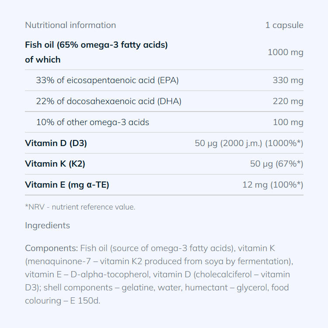Click the eicosapentaenoic acid (EPA) row
The height and width of the screenshot is (328, 328).
[107, 80]
